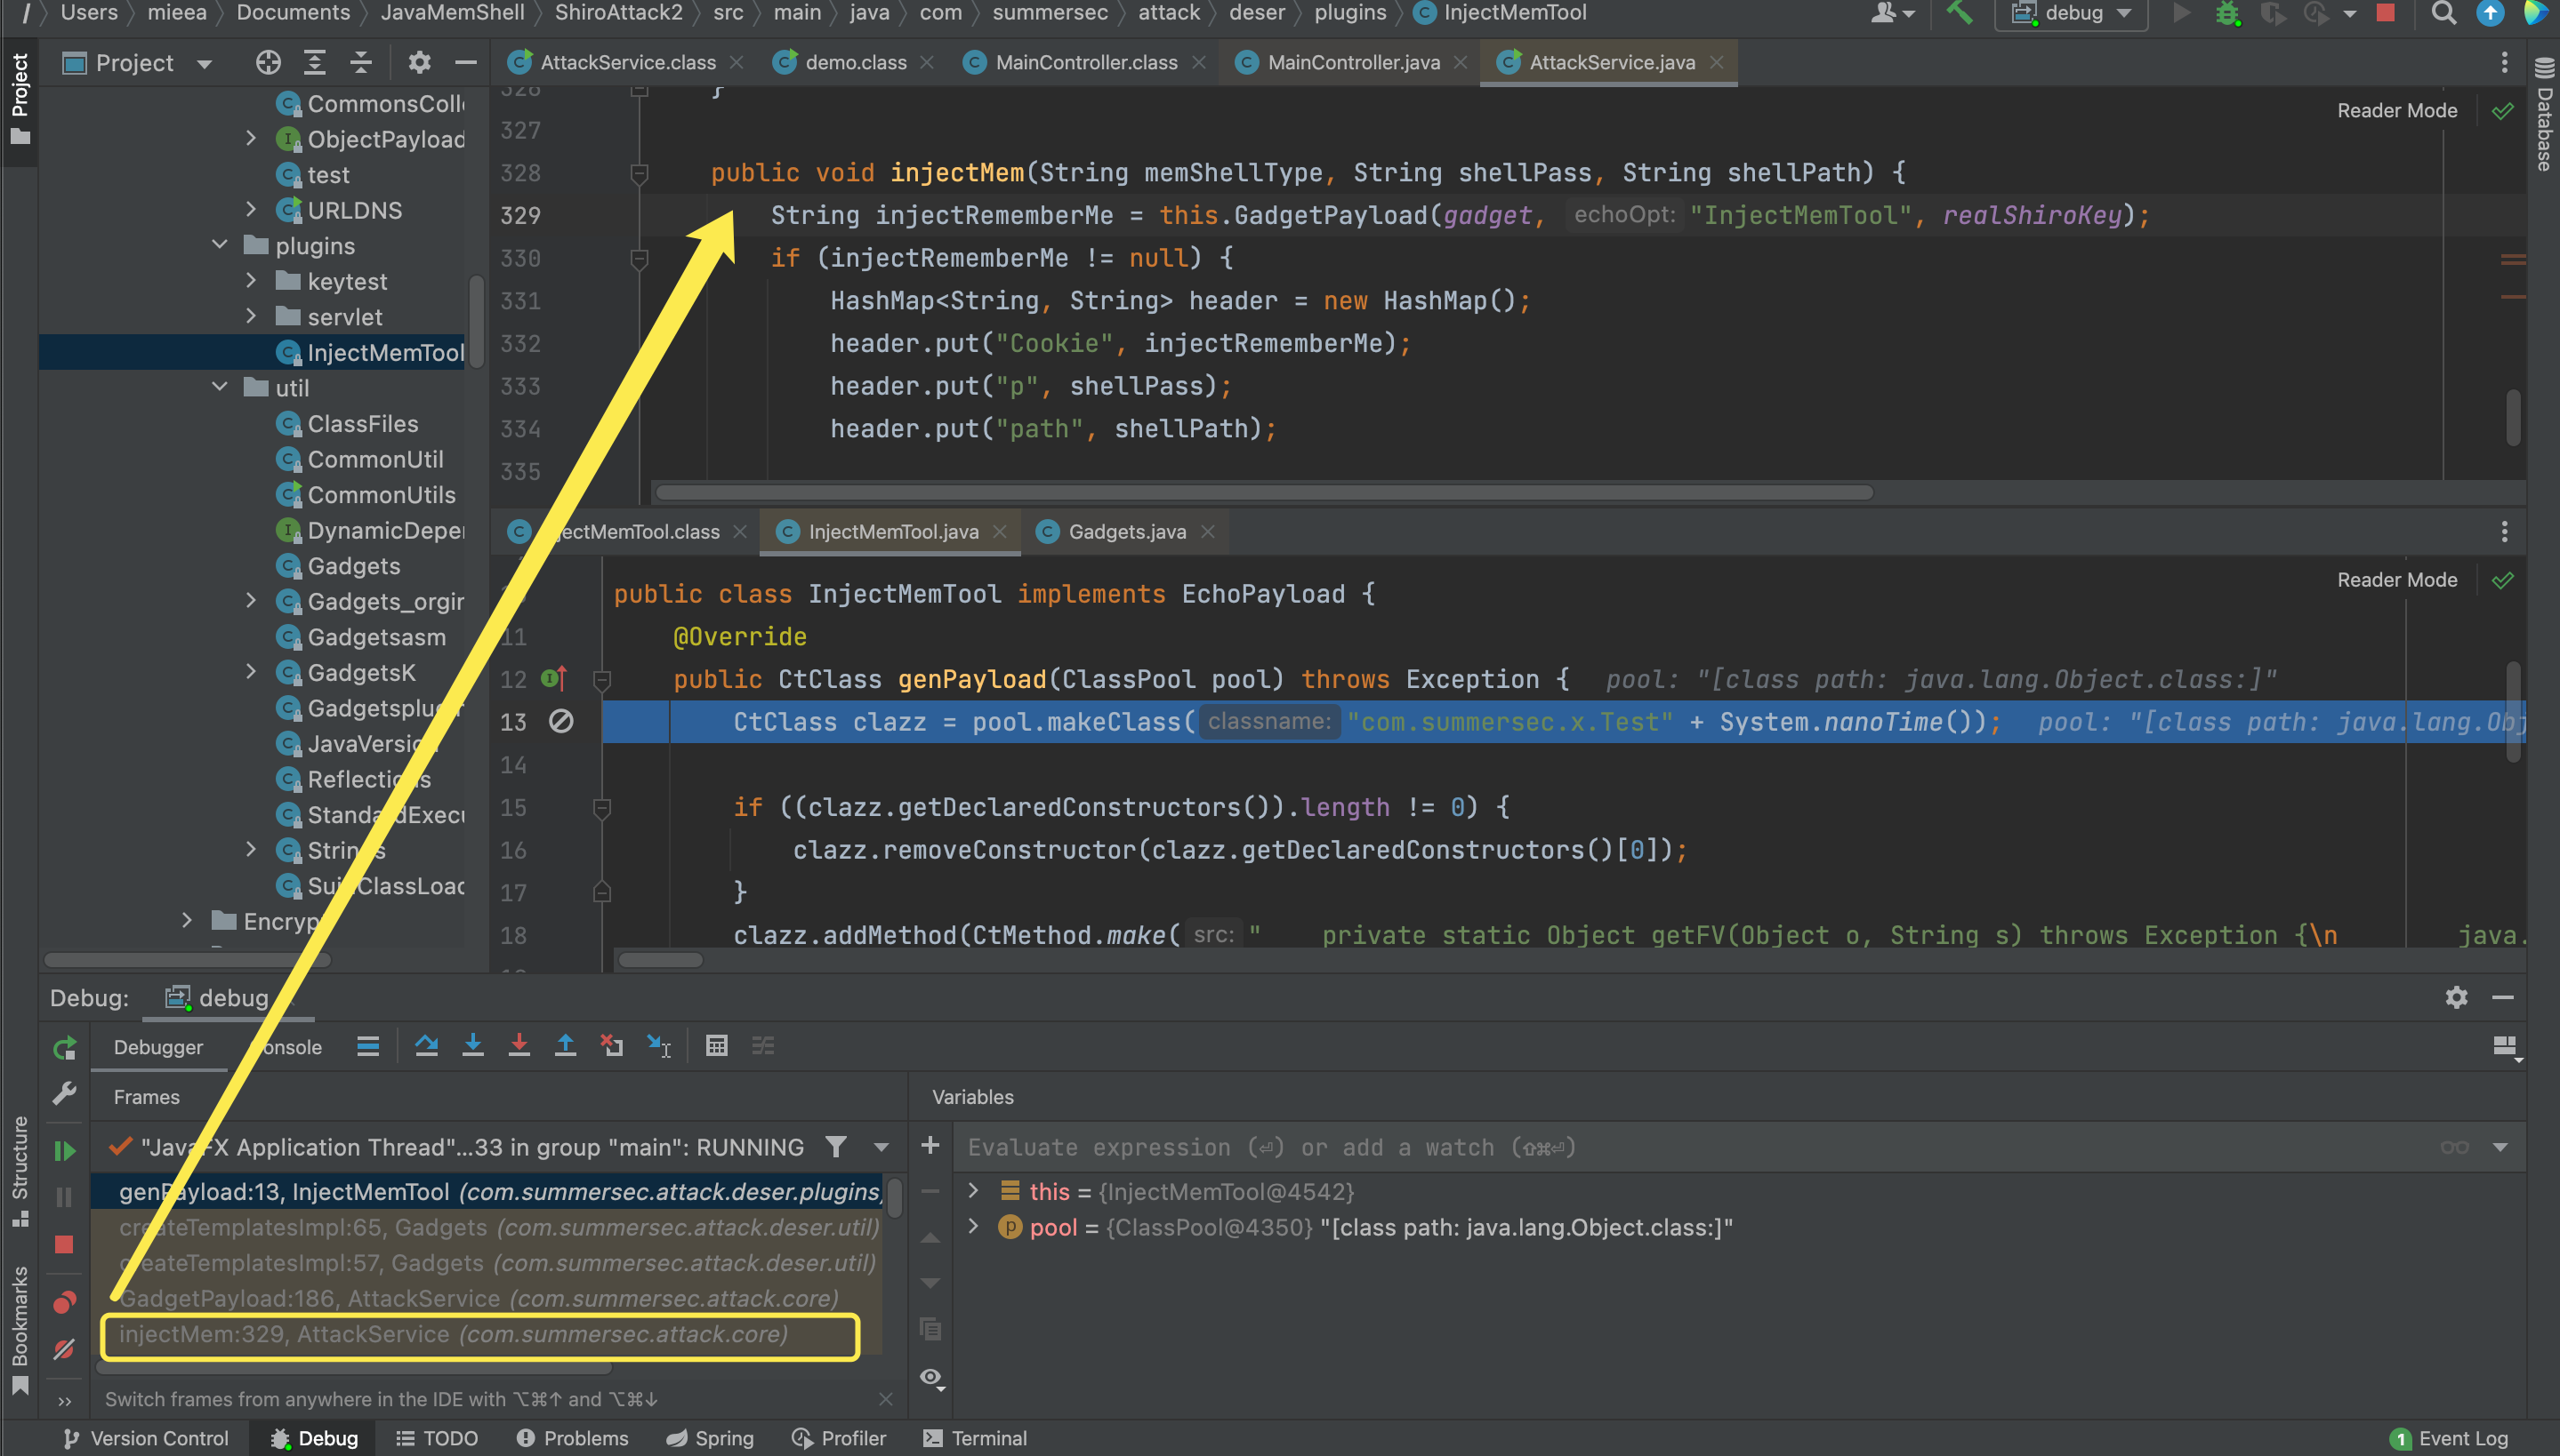Click the Step Into debugger icon
The width and height of the screenshot is (2560, 1456).
pyautogui.click(x=472, y=1046)
